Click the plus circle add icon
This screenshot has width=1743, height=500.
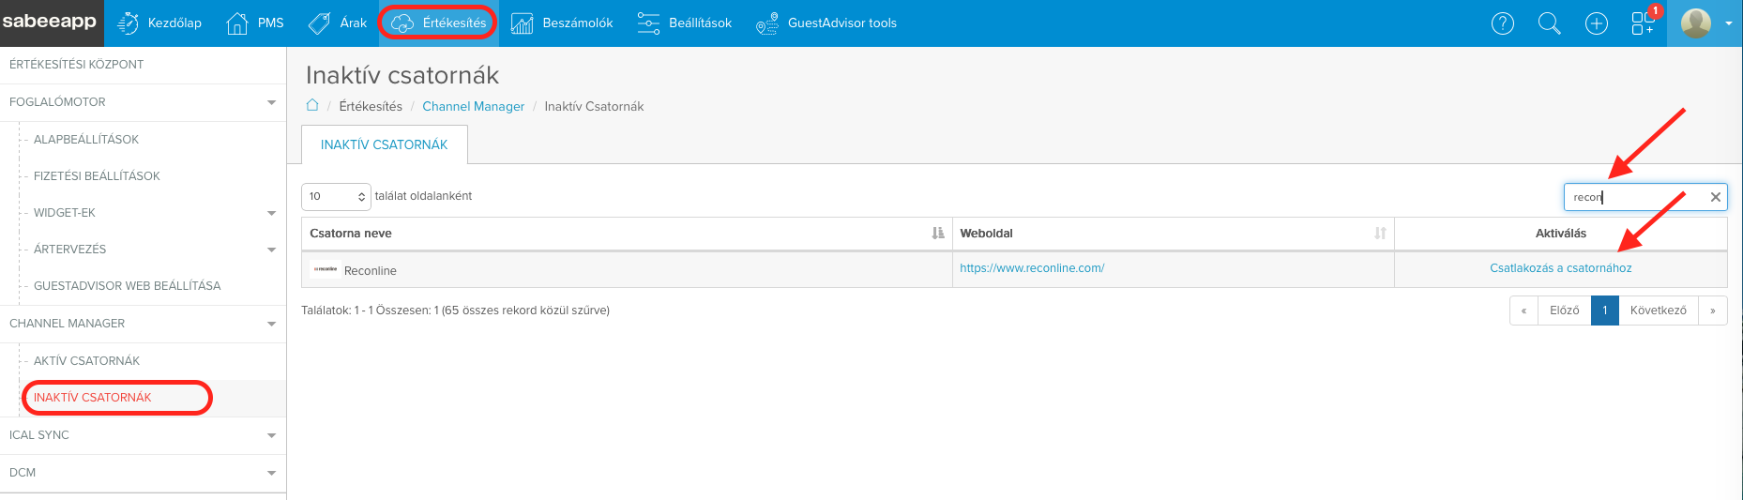1596,23
